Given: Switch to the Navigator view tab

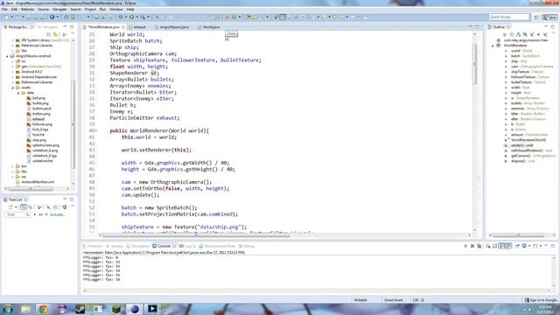Looking at the screenshot, I should click(48, 27).
